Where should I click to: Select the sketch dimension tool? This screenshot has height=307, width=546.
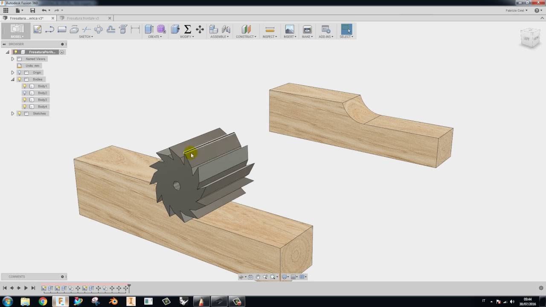(135, 29)
